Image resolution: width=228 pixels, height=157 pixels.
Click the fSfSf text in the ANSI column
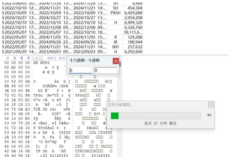pyautogui.click(x=65, y=132)
